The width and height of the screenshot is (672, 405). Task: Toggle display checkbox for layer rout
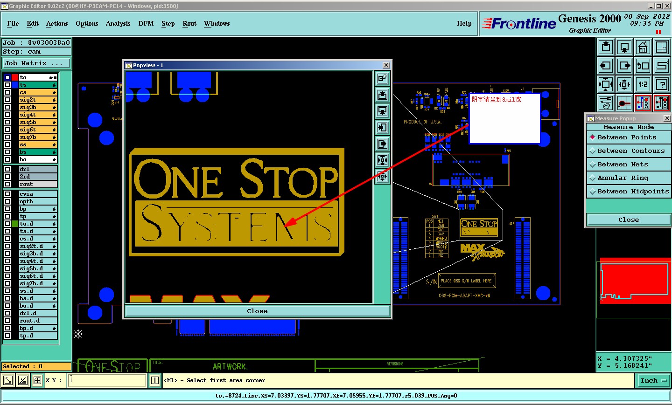click(7, 184)
